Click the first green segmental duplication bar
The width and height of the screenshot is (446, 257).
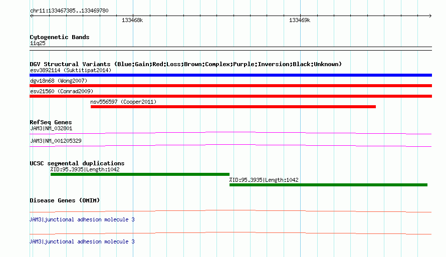(x=140, y=174)
